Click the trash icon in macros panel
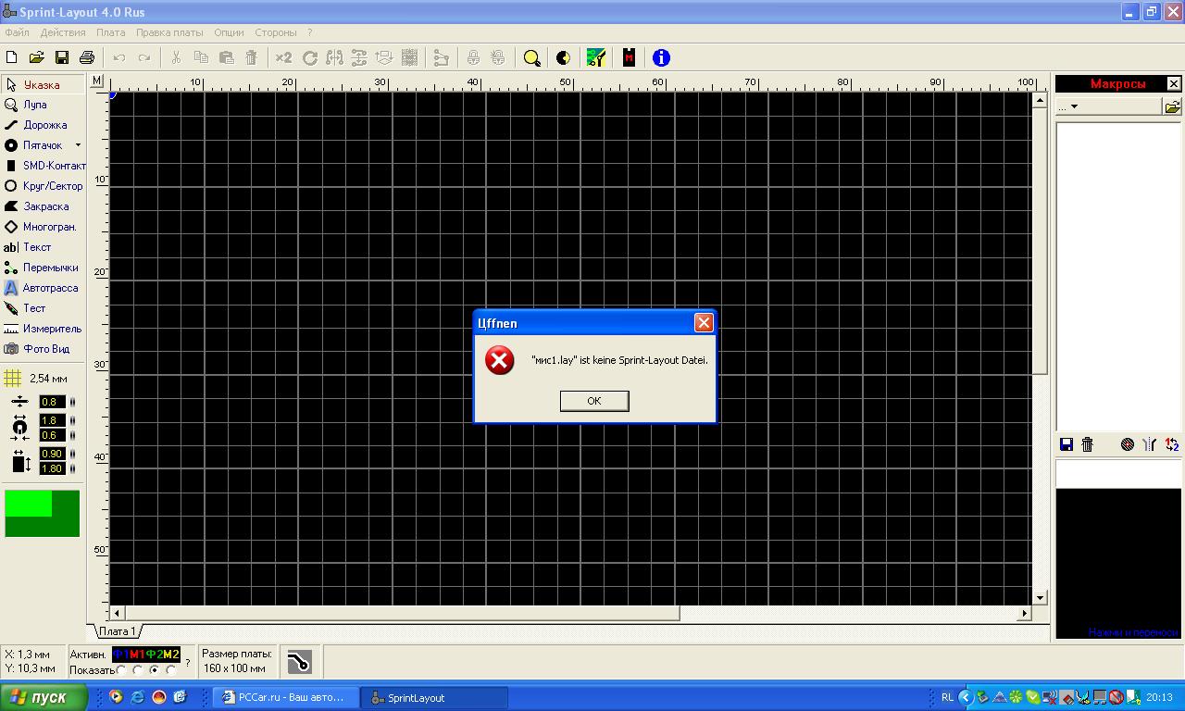This screenshot has height=711, width=1185. click(x=1088, y=444)
